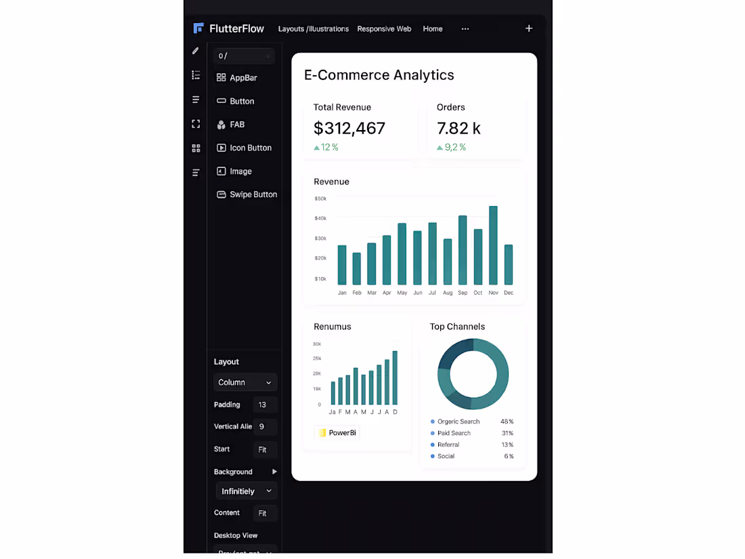Viewport: 745px width, 559px height.
Task: Select the AppBar widget icon
Action: click(221, 77)
